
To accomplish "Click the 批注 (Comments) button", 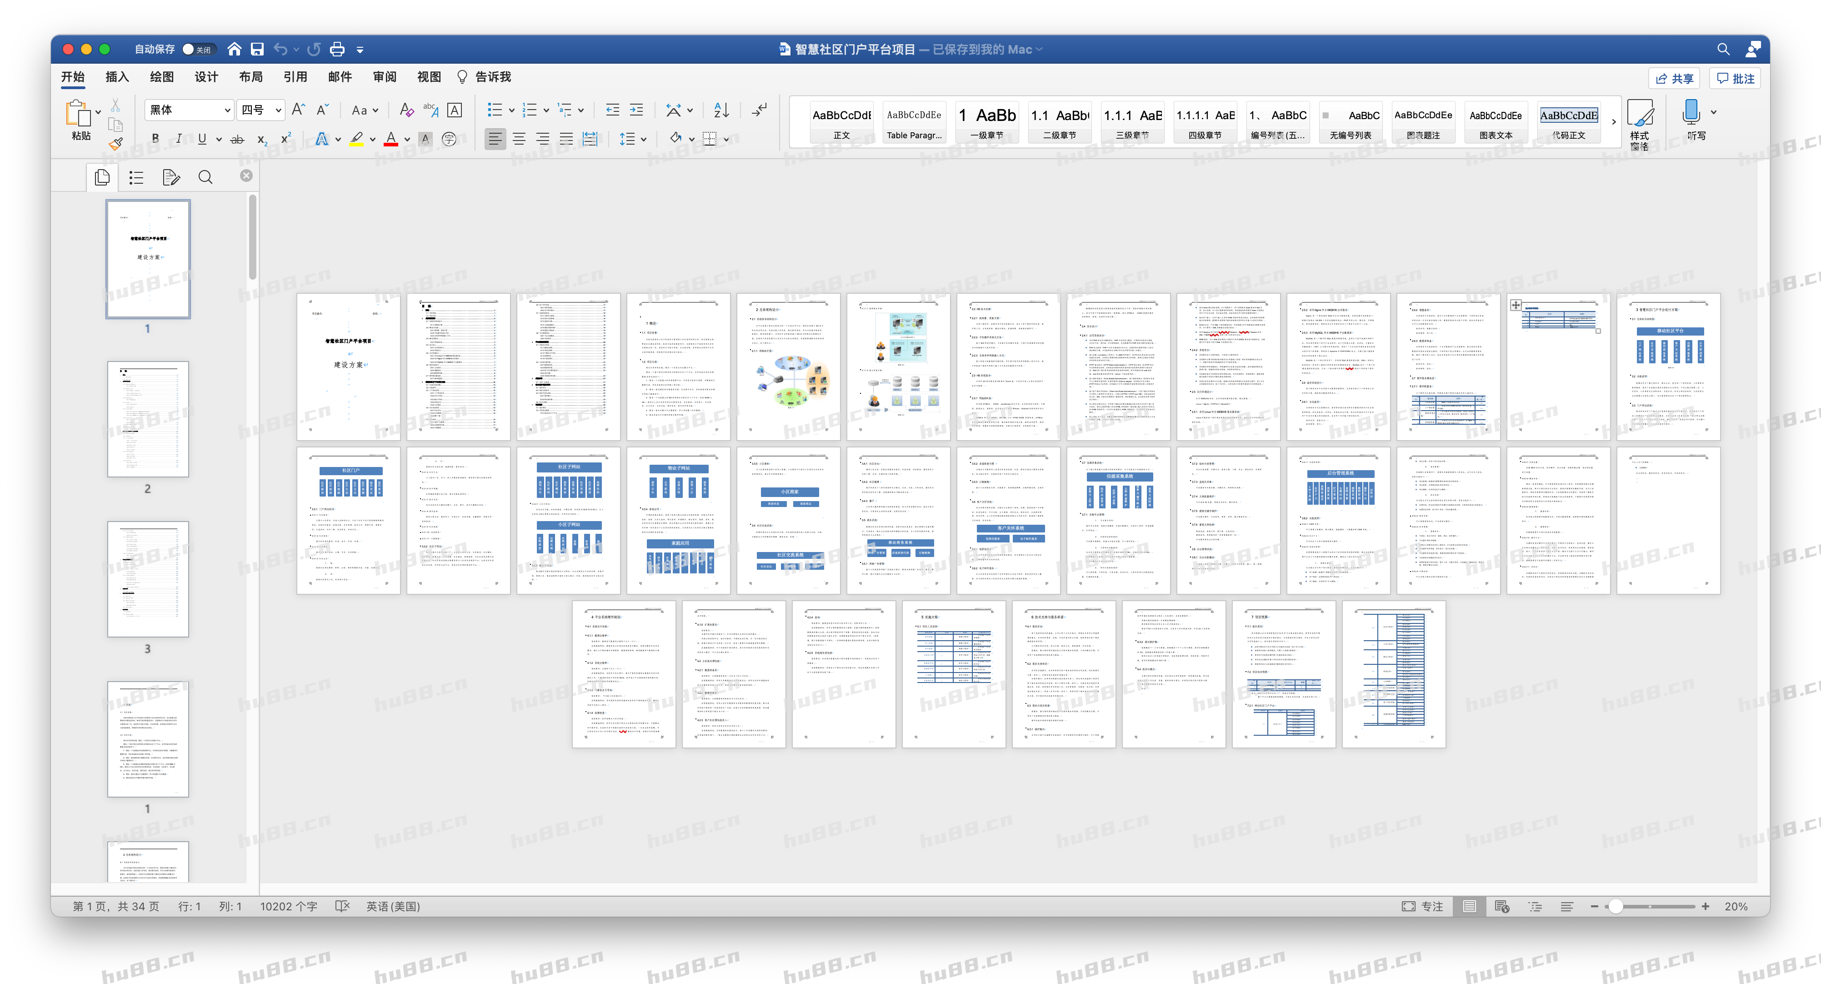I will point(1735,79).
